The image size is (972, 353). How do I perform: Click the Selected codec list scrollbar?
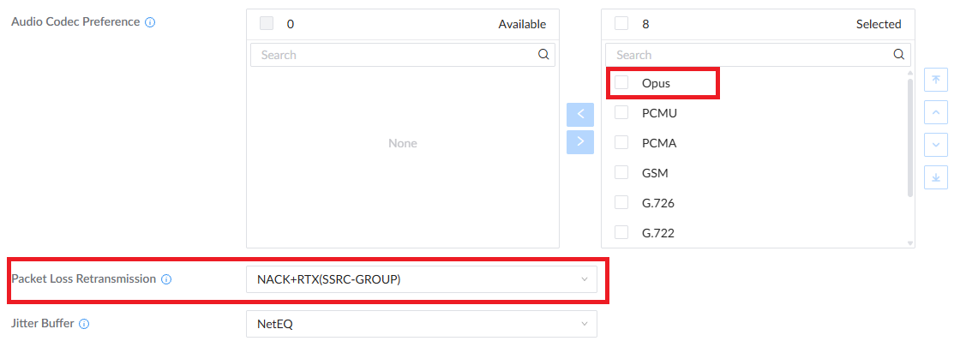[x=910, y=137]
